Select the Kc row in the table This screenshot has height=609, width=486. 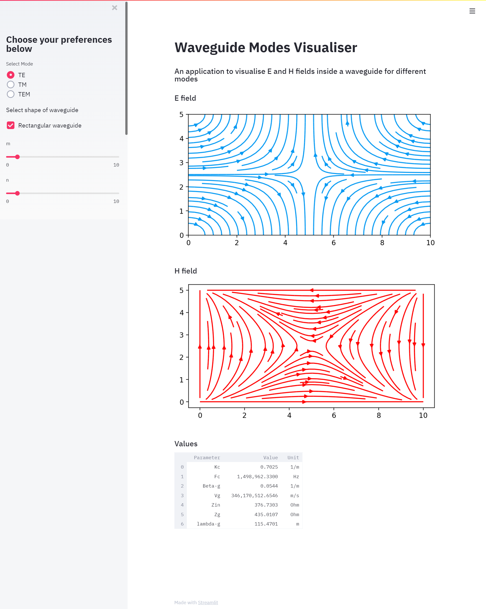coord(217,467)
